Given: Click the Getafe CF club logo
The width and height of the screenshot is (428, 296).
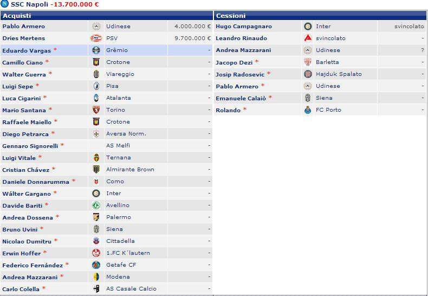Looking at the screenshot, I should (96, 265).
